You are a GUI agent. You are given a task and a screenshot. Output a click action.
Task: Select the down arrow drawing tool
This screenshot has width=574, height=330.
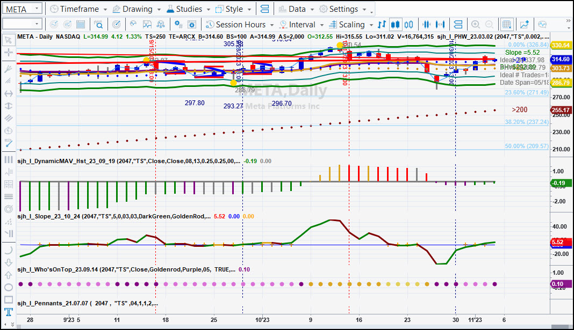(9, 262)
